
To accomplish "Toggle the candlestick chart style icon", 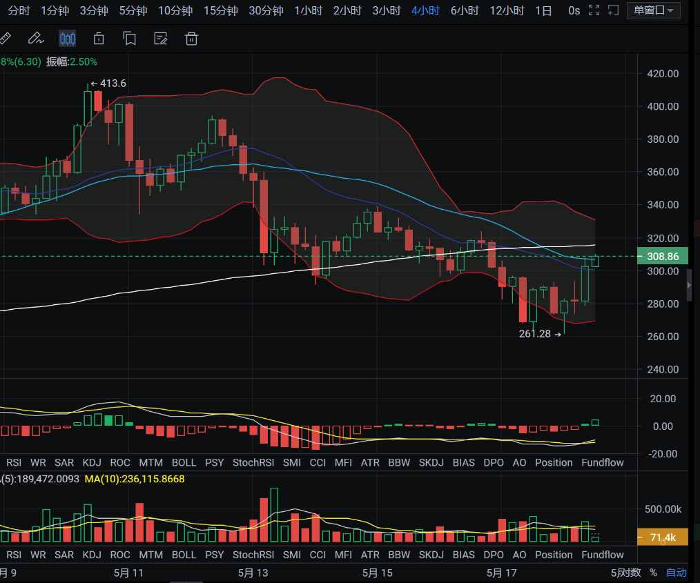I will coord(68,39).
